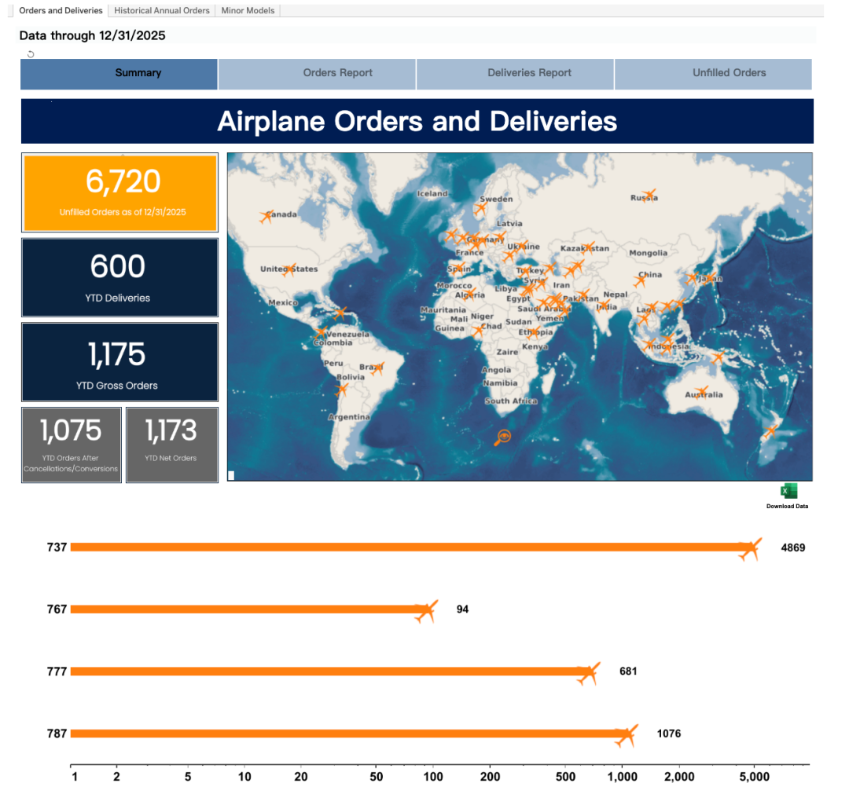Open the Deliveries Report section
Viewport: 849px width, 787px height.
click(529, 73)
